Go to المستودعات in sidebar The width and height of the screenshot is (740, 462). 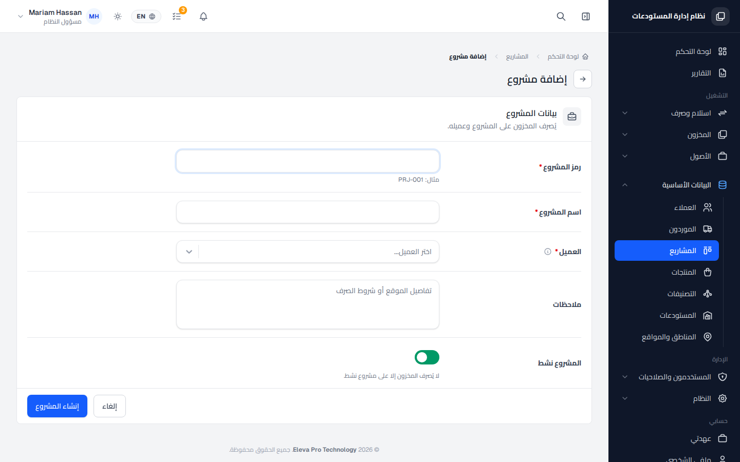coord(667,315)
